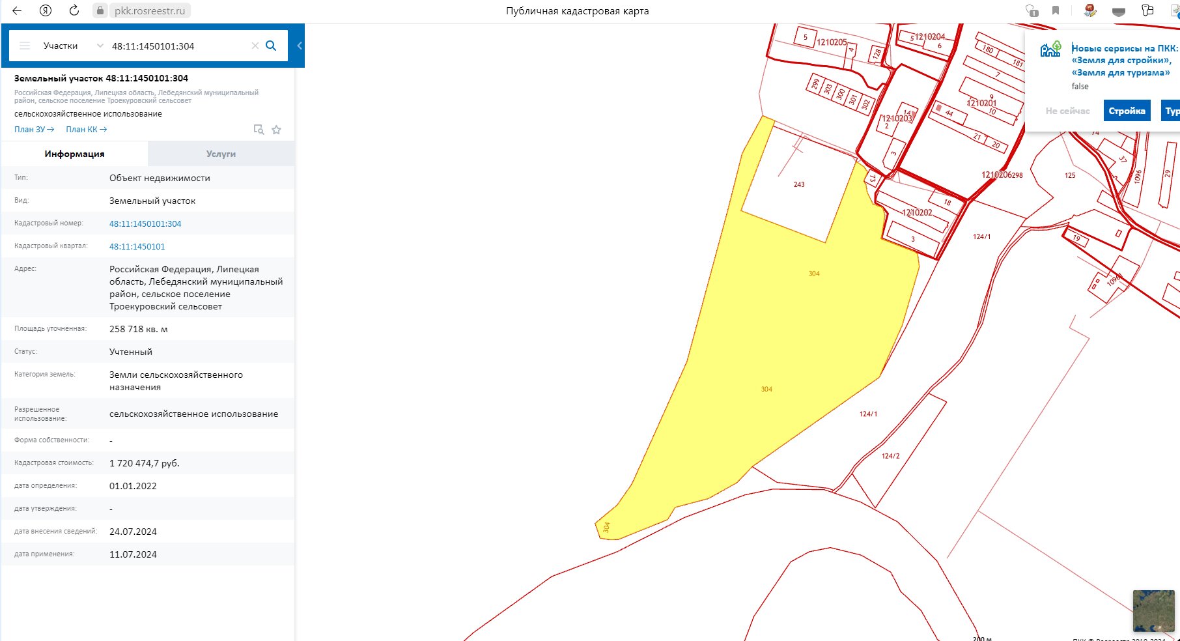Click the cadastral number search field
This screenshot has width=1180, height=641.
pos(178,46)
